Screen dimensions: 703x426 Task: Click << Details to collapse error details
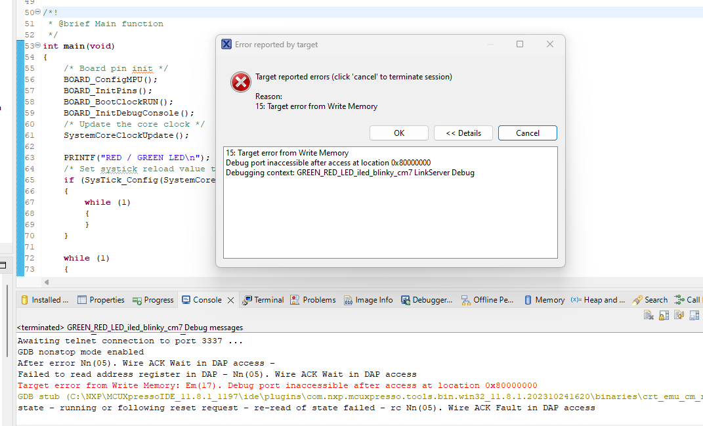pyautogui.click(x=463, y=133)
